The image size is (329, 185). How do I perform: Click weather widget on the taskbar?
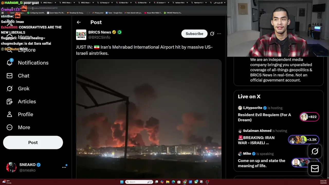click(x=7, y=182)
